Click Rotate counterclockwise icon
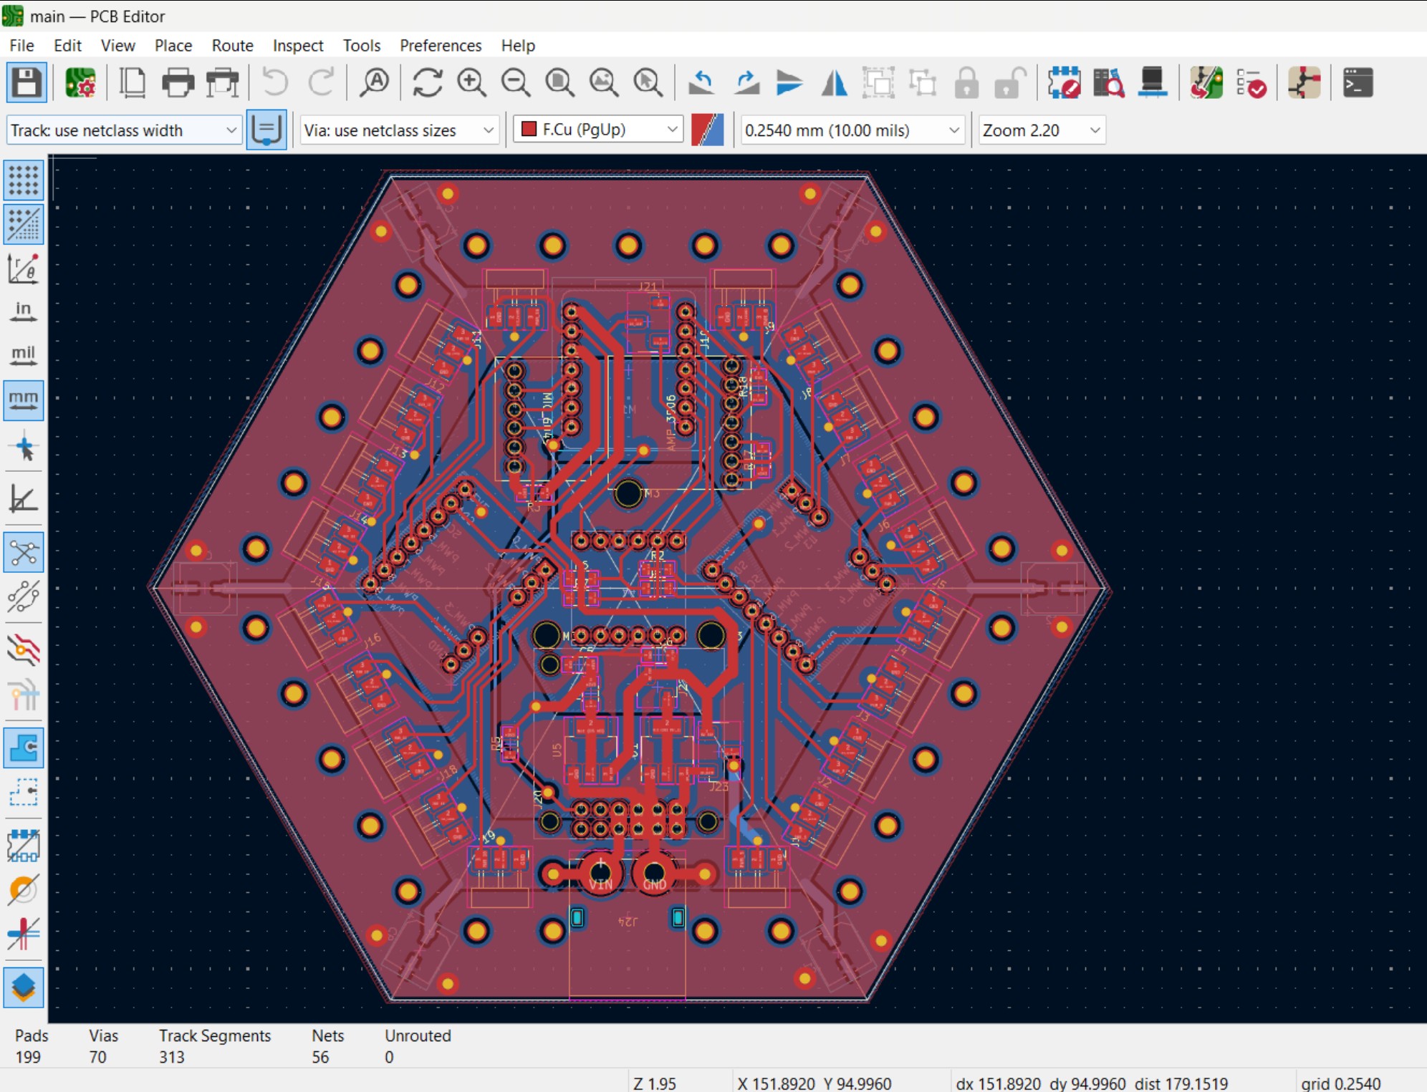 (701, 83)
